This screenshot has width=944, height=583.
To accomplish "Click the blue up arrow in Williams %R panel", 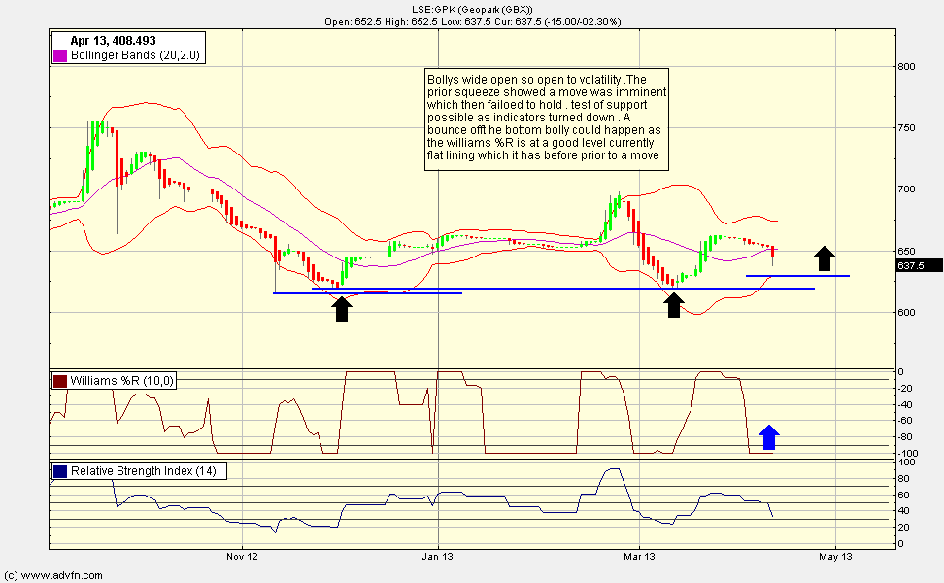I will coord(769,437).
